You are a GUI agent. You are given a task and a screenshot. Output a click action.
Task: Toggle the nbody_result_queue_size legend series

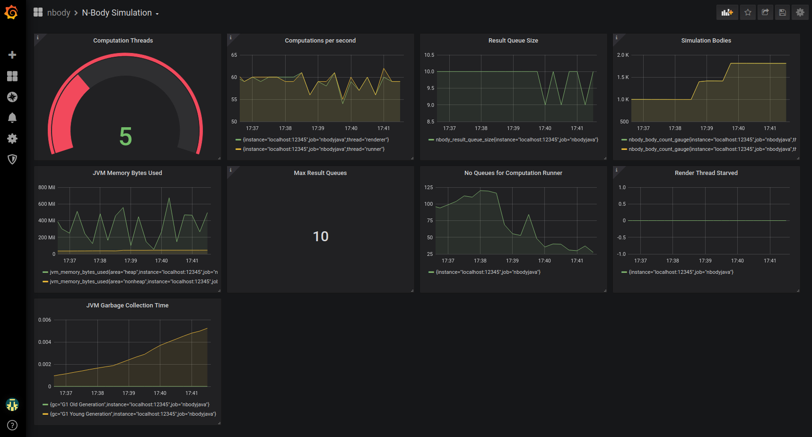(x=517, y=140)
